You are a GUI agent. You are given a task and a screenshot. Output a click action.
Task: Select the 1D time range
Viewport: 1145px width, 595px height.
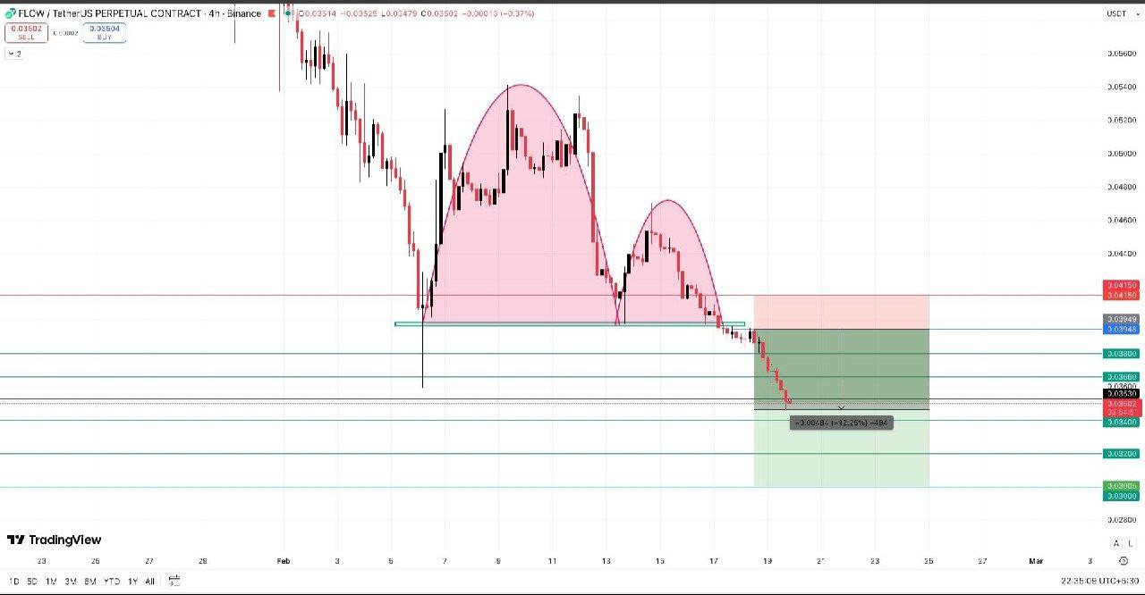tap(14, 581)
